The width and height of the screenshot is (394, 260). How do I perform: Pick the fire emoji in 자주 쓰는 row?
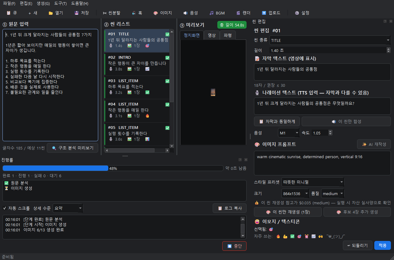(x=278, y=236)
